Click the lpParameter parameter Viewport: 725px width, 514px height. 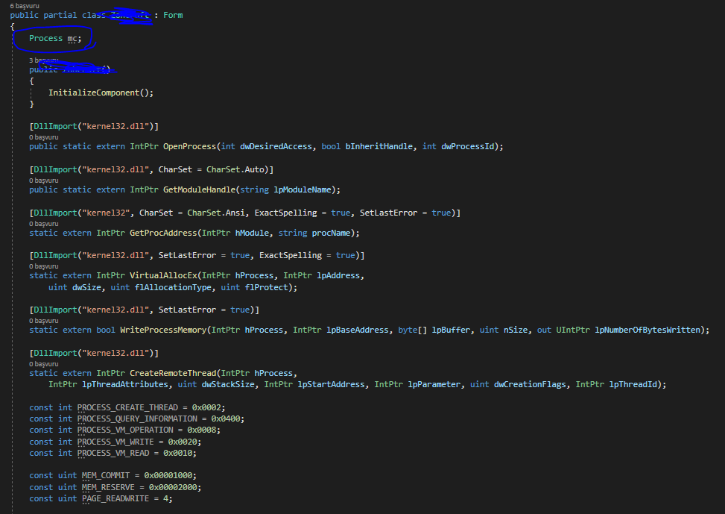434,384
